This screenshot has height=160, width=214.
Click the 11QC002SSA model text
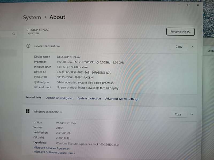coord(33,34)
